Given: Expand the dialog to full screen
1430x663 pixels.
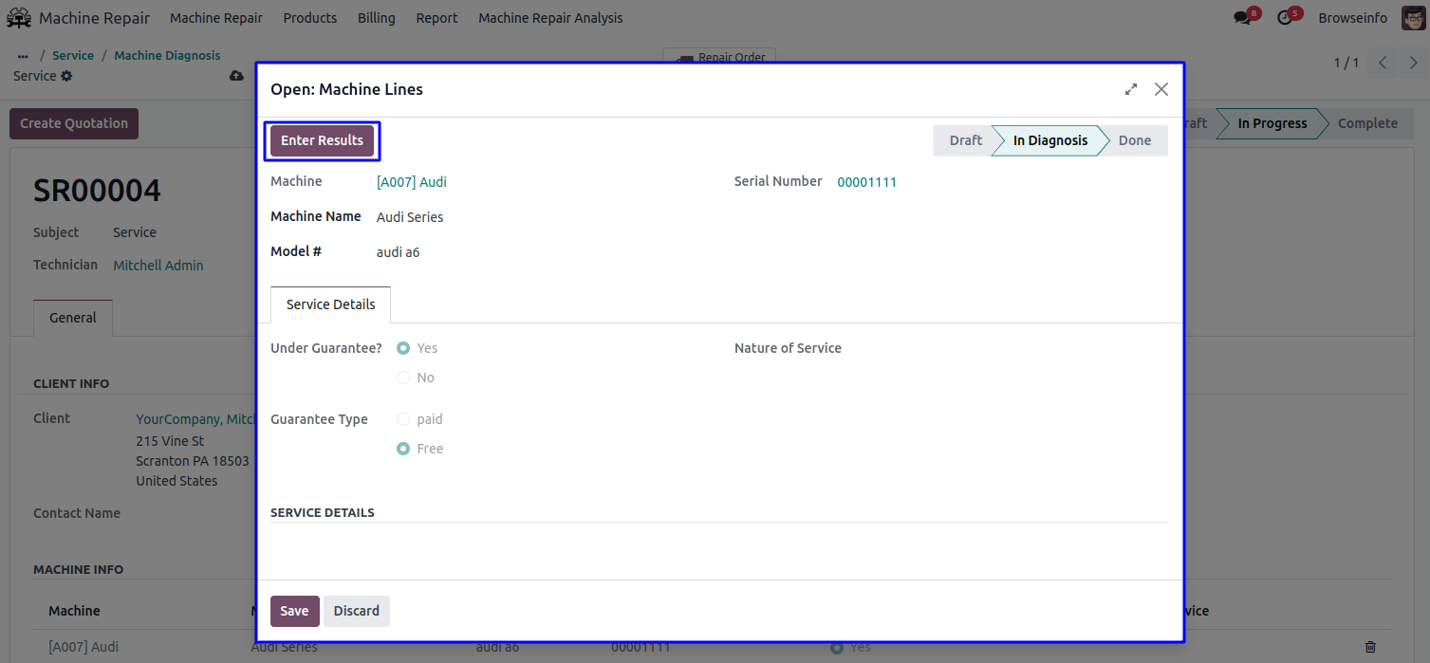Looking at the screenshot, I should click(x=1131, y=89).
